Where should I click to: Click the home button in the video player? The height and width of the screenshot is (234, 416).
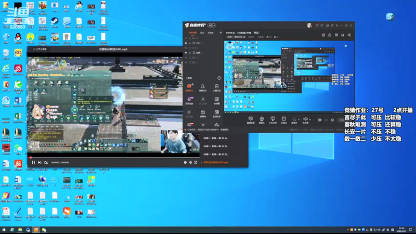click(40, 49)
